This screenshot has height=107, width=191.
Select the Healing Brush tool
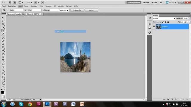click(x=3, y=37)
